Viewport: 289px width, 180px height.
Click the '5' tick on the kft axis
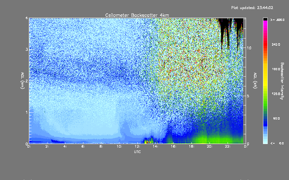pyautogui.click(x=248, y=96)
